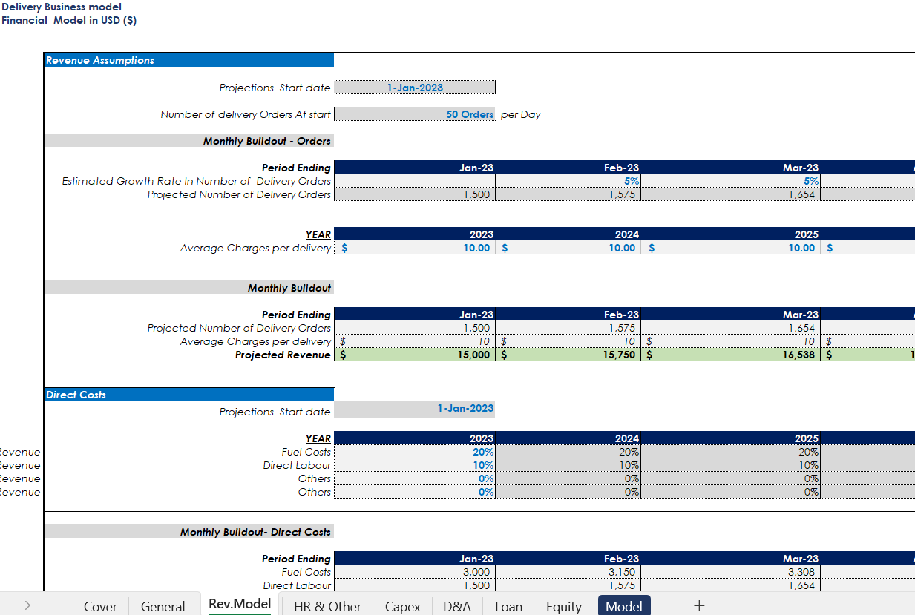Open the Loan sheet tab
Viewport: 915px width, 615px height.
point(508,606)
